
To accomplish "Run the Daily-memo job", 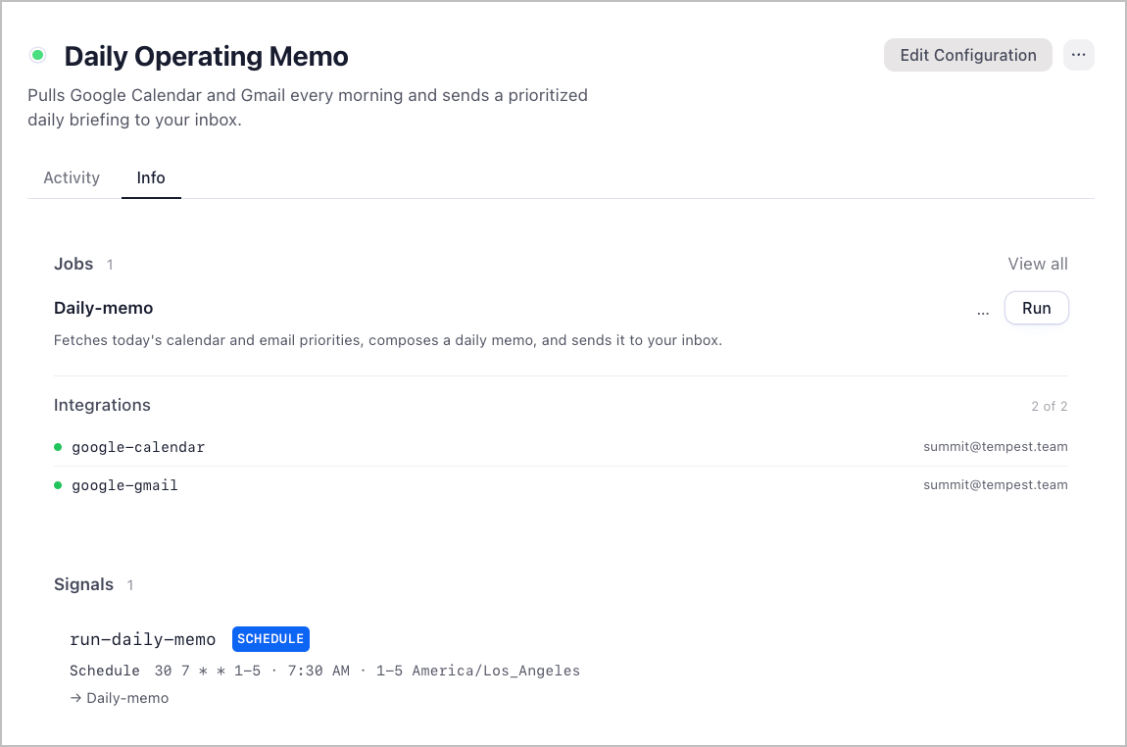I will click(x=1036, y=309).
